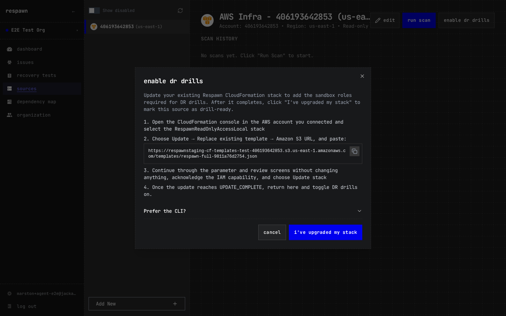Click the dependency map icon
The image size is (506, 316).
pos(9,102)
